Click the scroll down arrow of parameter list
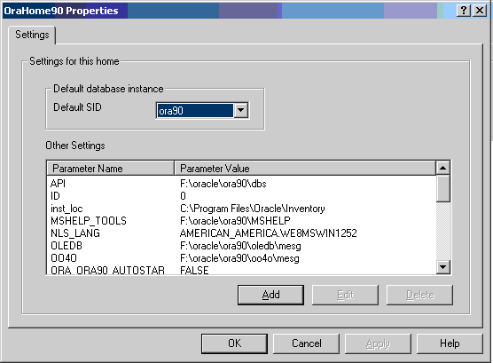 point(442,267)
